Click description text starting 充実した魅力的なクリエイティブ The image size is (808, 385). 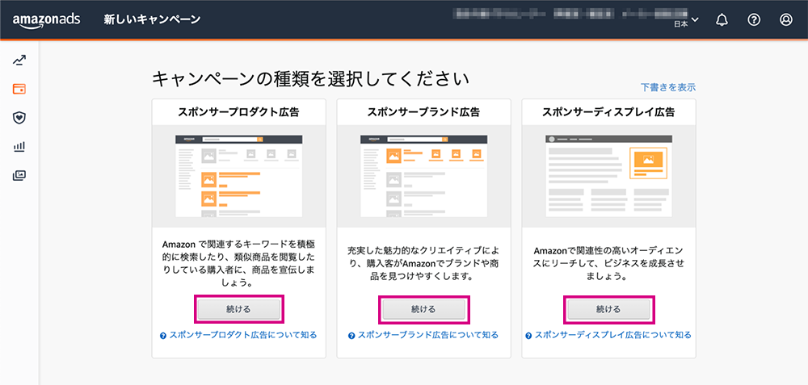(x=423, y=263)
